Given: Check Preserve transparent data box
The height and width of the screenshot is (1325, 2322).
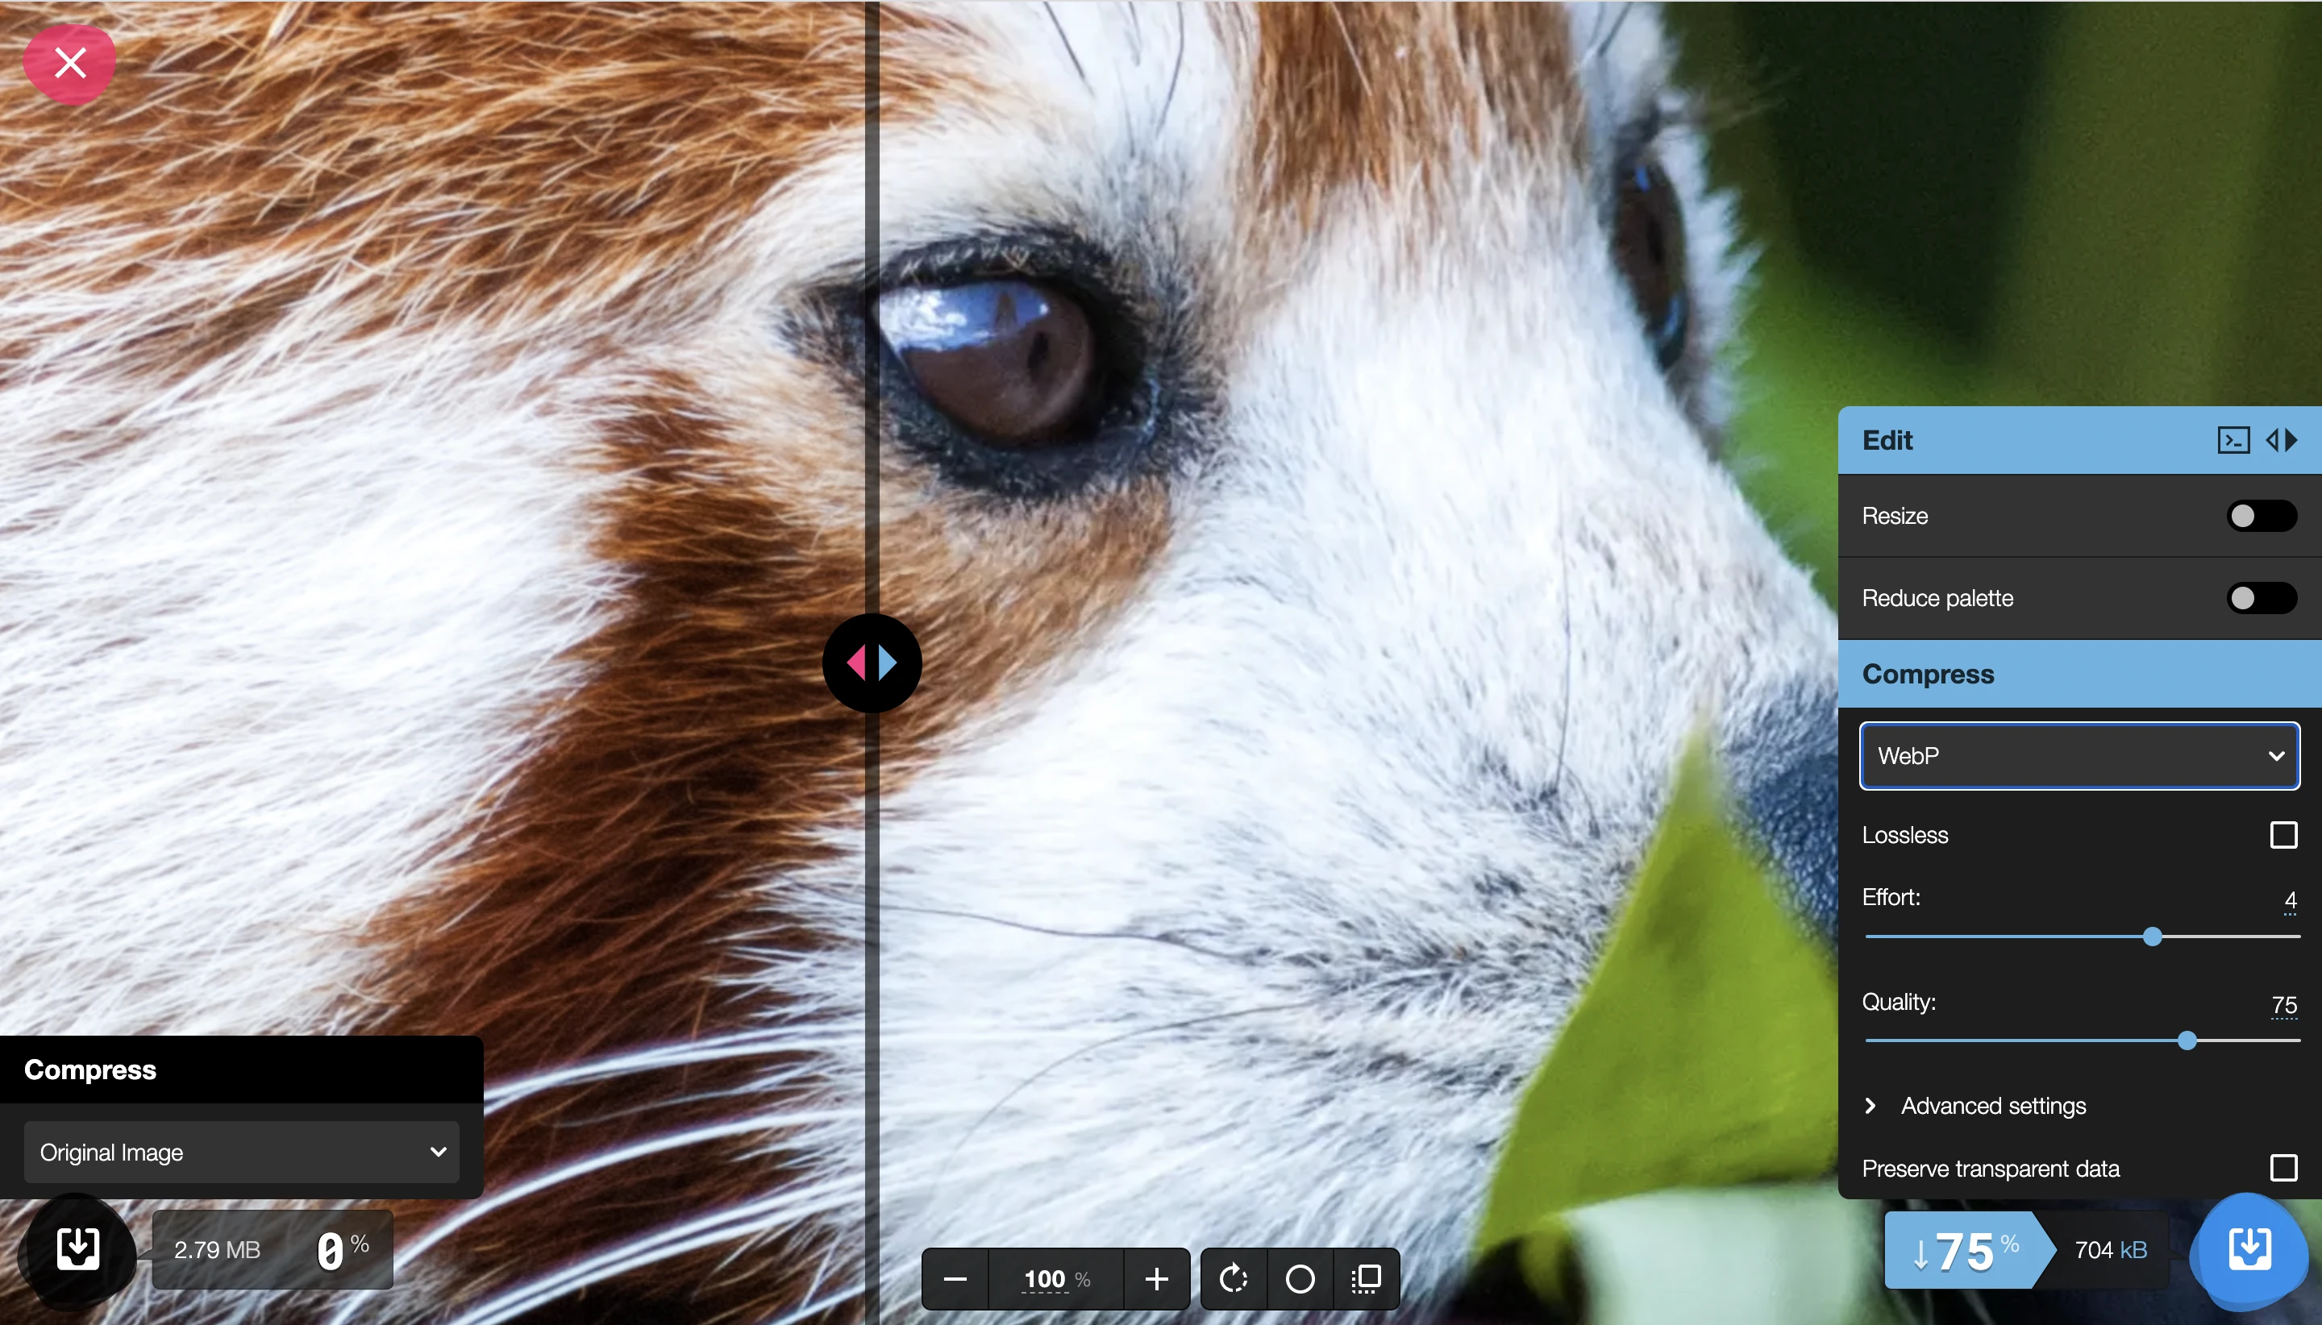Looking at the screenshot, I should click(x=2282, y=1168).
